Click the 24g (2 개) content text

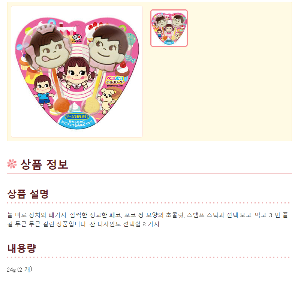(19, 269)
